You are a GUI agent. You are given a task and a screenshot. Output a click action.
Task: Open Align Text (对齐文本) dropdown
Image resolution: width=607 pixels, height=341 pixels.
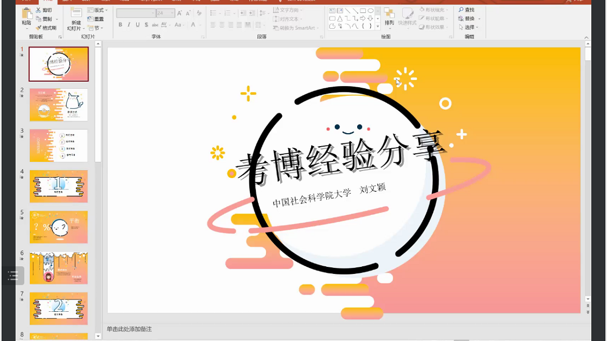click(288, 19)
